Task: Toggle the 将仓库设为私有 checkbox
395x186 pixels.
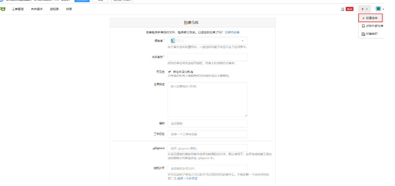Action: point(170,71)
